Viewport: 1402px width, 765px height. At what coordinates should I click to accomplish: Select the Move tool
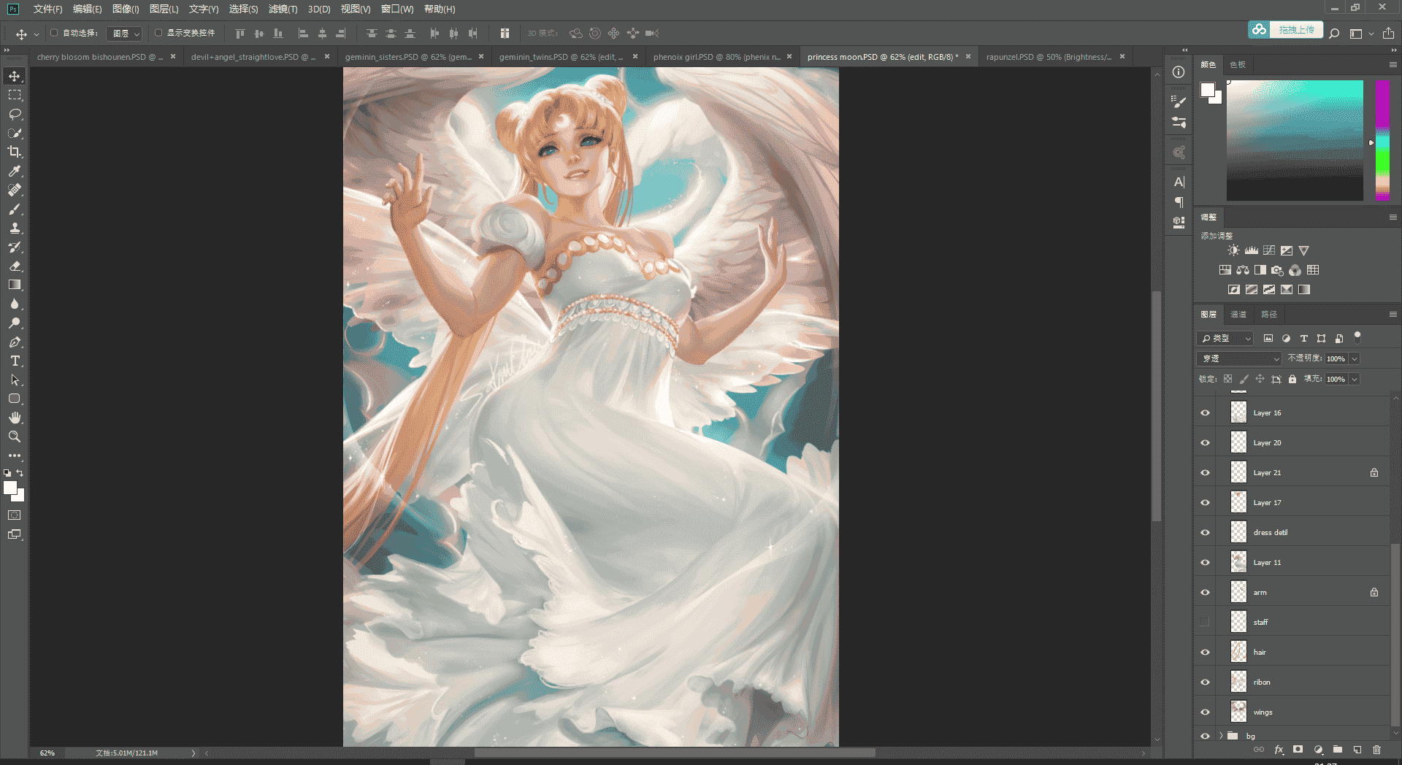[x=15, y=76]
